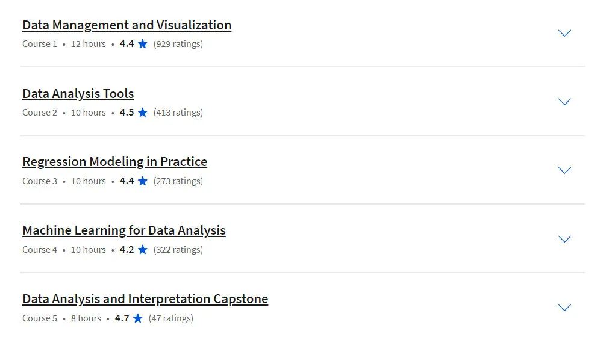Open the Data Analysis Tools course link

pyautogui.click(x=78, y=94)
